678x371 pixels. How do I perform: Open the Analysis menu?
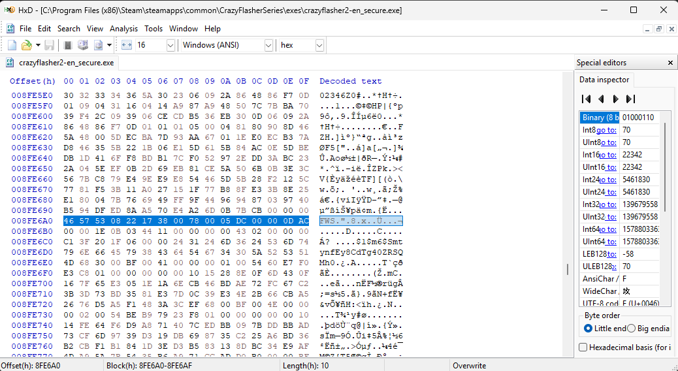(123, 29)
